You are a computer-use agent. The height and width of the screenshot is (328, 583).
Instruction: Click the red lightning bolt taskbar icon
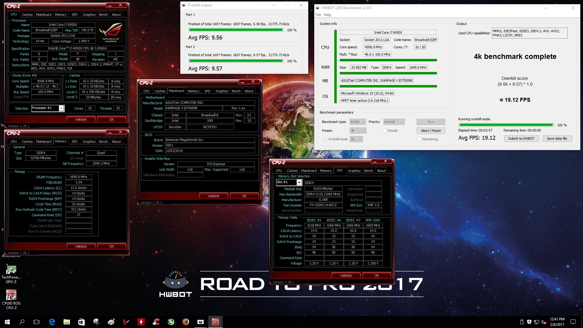click(x=141, y=322)
